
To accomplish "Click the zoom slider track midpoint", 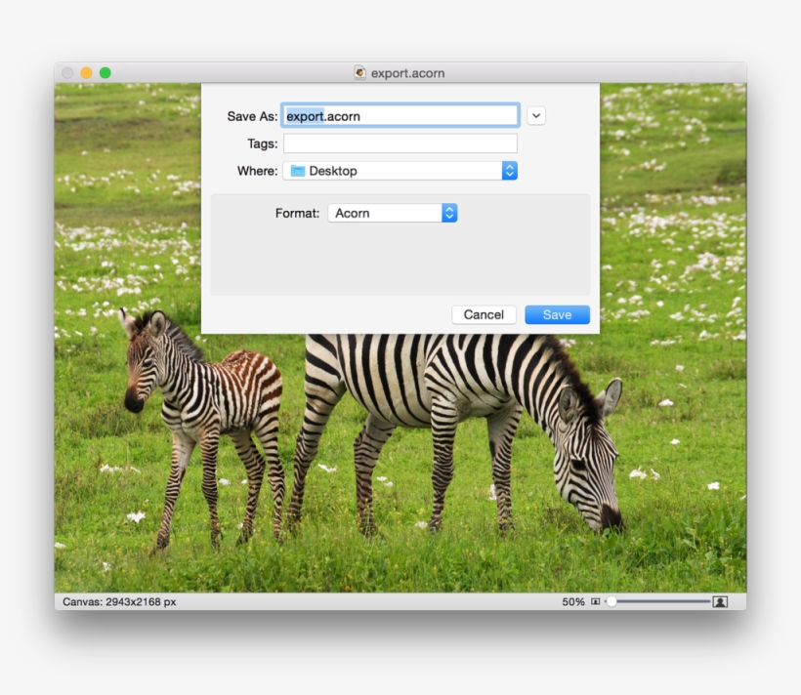I will click(x=661, y=602).
